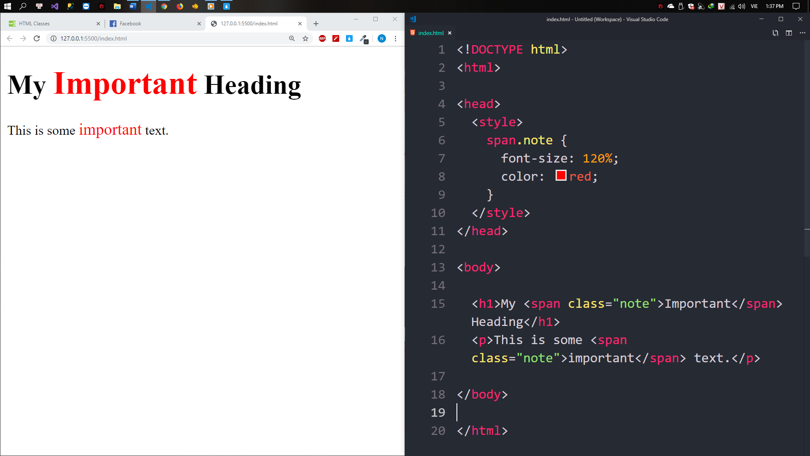
Task: Open the Chrome profile avatar N menu
Action: click(382, 38)
